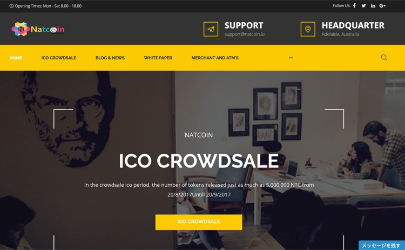This screenshot has height=250, width=405.
Task: Open the Twitter social icon
Action: click(363, 6)
